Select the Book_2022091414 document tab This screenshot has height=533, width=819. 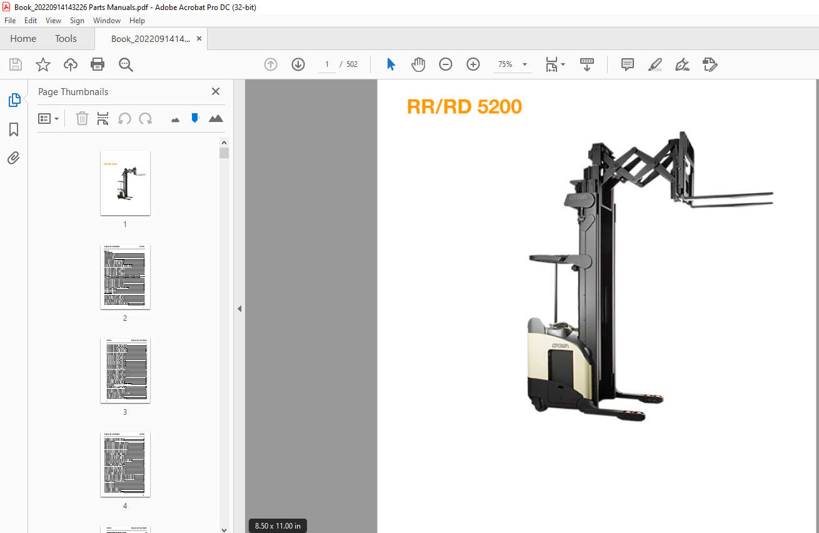point(150,39)
